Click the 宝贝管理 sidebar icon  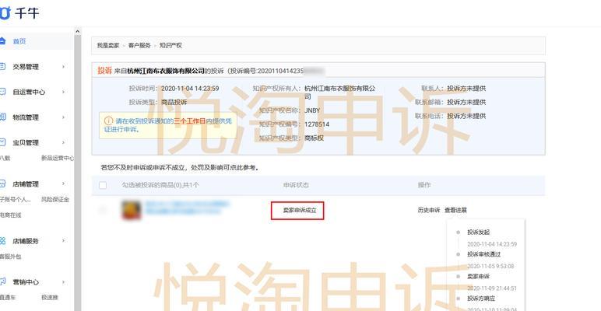pos(2,142)
